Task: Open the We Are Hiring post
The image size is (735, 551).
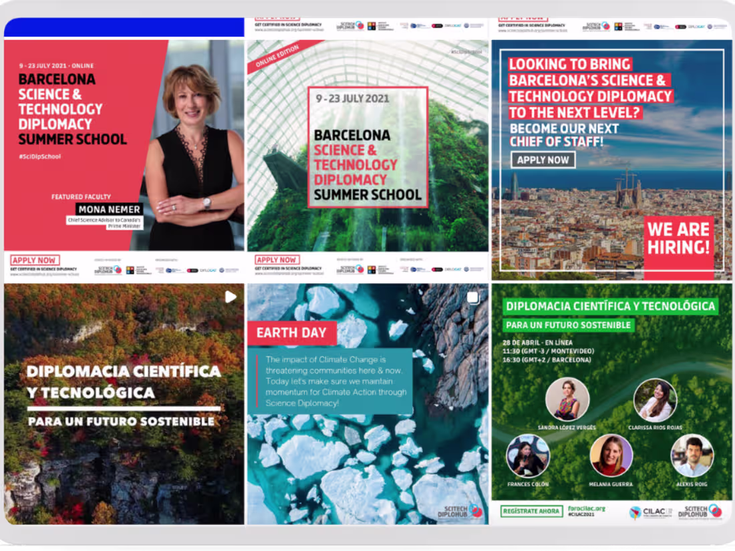Action: pyautogui.click(x=611, y=160)
